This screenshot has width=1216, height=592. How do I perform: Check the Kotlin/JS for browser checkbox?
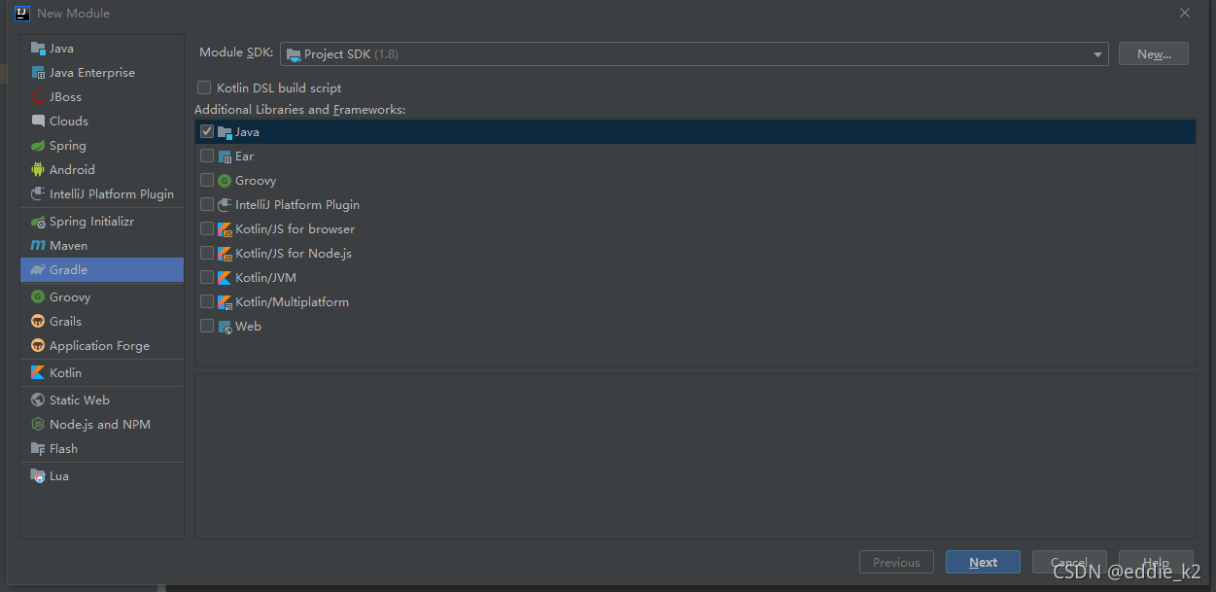pos(207,228)
